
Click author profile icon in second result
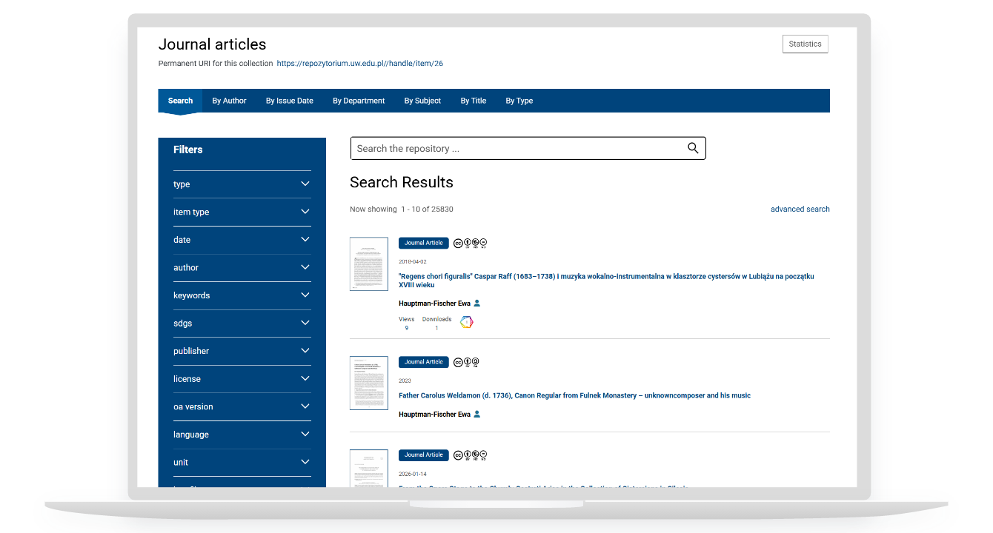click(x=477, y=415)
